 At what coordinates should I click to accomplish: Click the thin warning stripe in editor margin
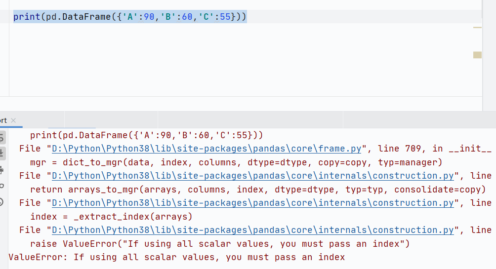pyautogui.click(x=477, y=28)
